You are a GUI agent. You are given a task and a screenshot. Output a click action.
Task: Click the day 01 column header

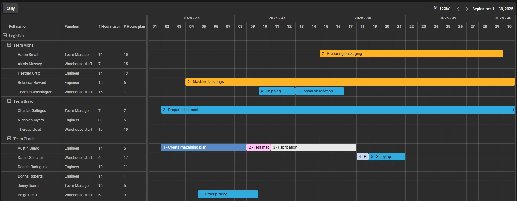[155, 27]
